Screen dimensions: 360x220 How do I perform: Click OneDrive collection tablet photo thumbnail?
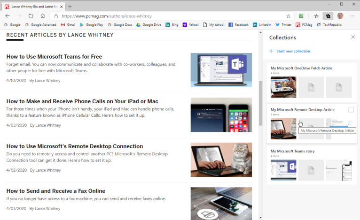click(283, 87)
